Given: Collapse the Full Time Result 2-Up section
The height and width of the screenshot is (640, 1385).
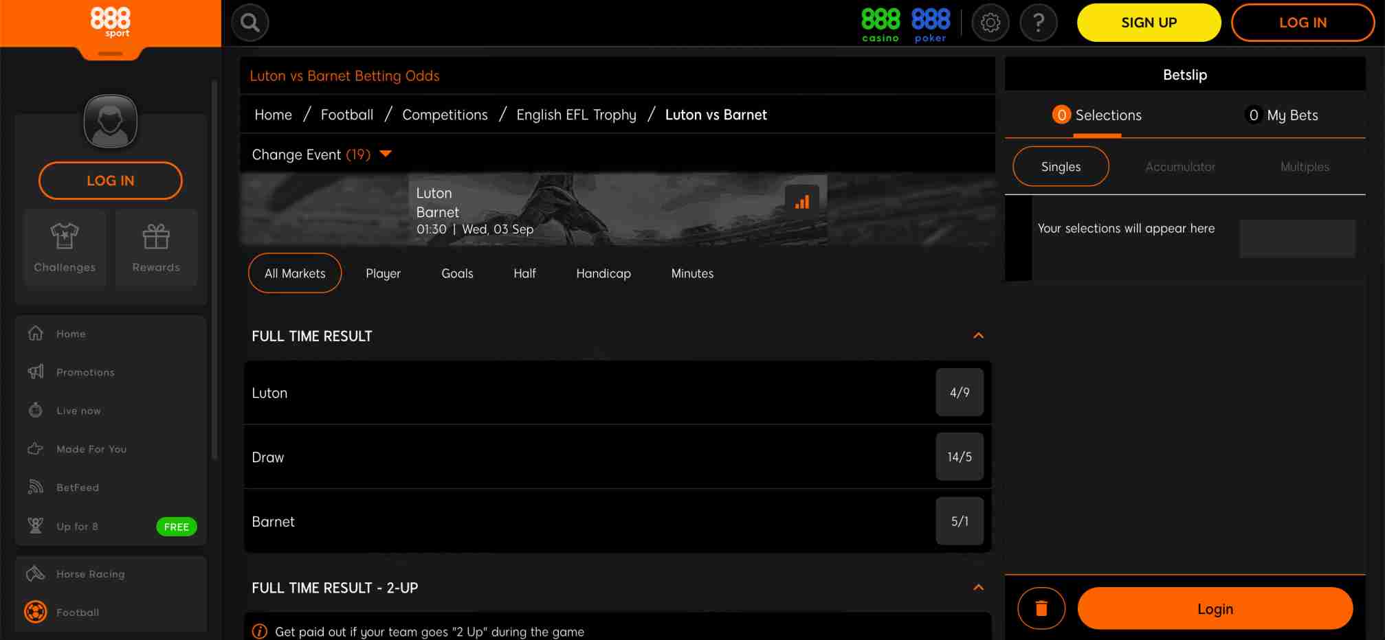Looking at the screenshot, I should click(x=979, y=588).
